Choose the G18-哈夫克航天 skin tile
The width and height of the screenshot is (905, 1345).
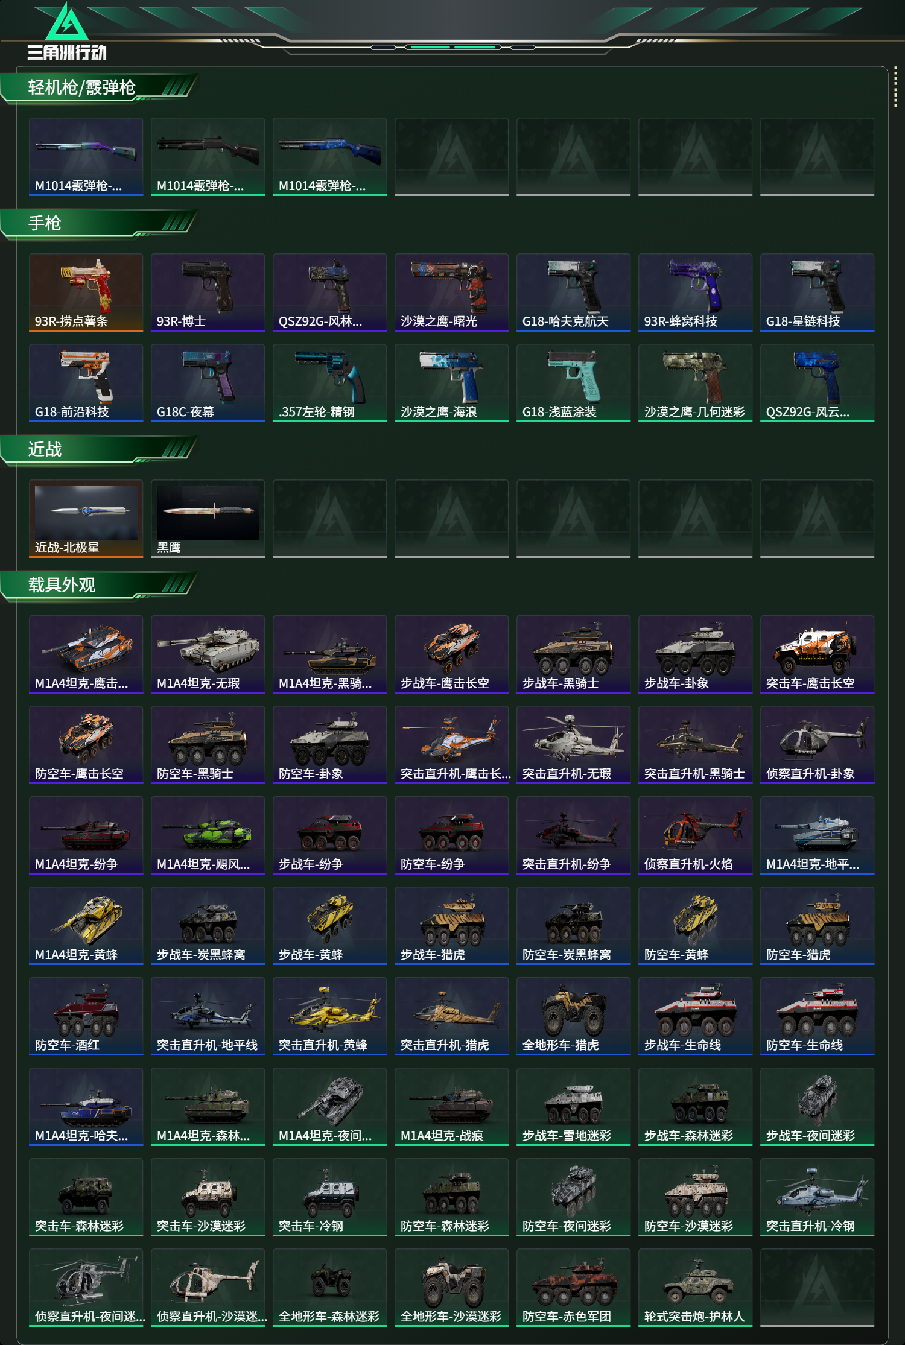click(x=573, y=293)
